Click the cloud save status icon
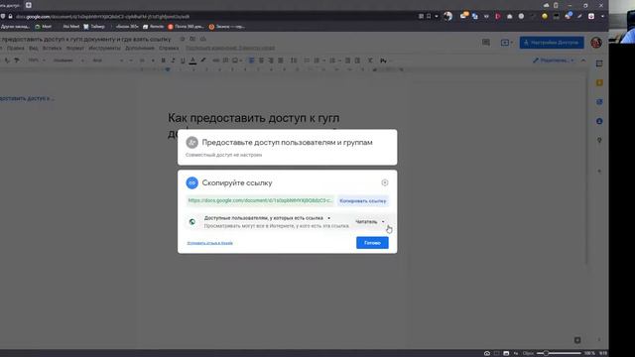Image resolution: width=635 pixels, height=357 pixels. (203, 40)
